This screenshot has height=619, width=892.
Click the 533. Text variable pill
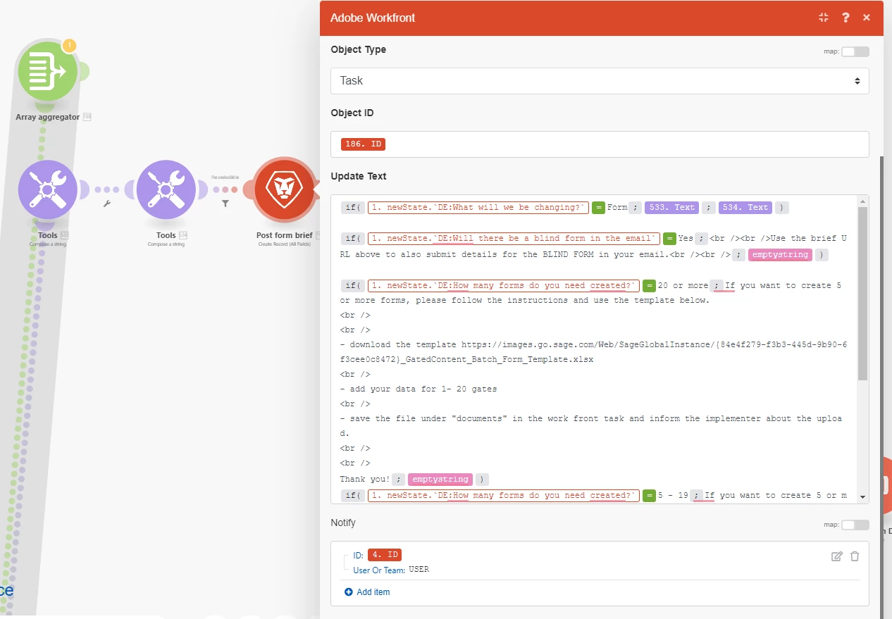click(x=671, y=208)
